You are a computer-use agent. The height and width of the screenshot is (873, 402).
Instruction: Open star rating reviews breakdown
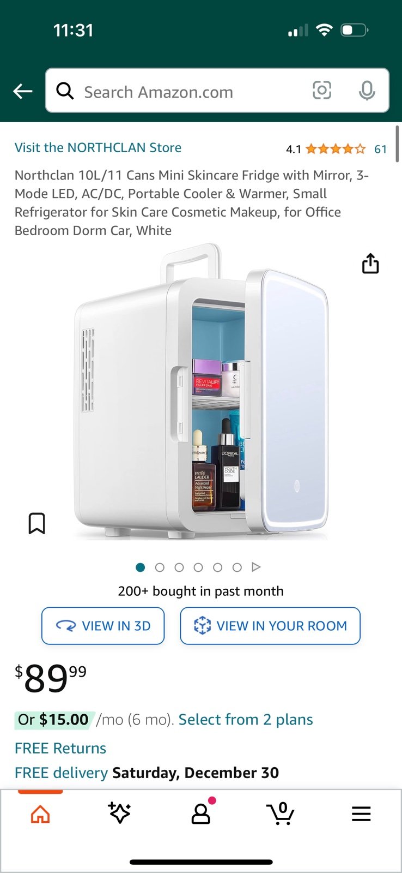point(336,149)
